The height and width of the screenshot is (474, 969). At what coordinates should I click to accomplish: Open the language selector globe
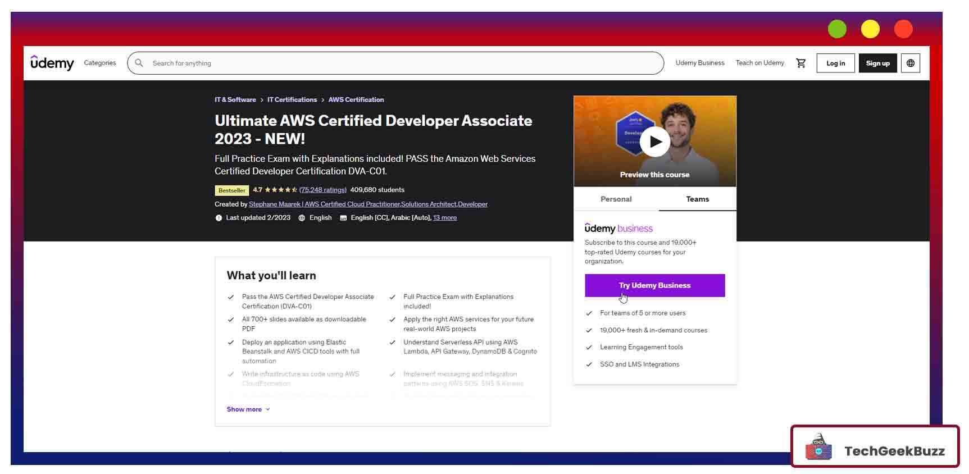(x=910, y=63)
